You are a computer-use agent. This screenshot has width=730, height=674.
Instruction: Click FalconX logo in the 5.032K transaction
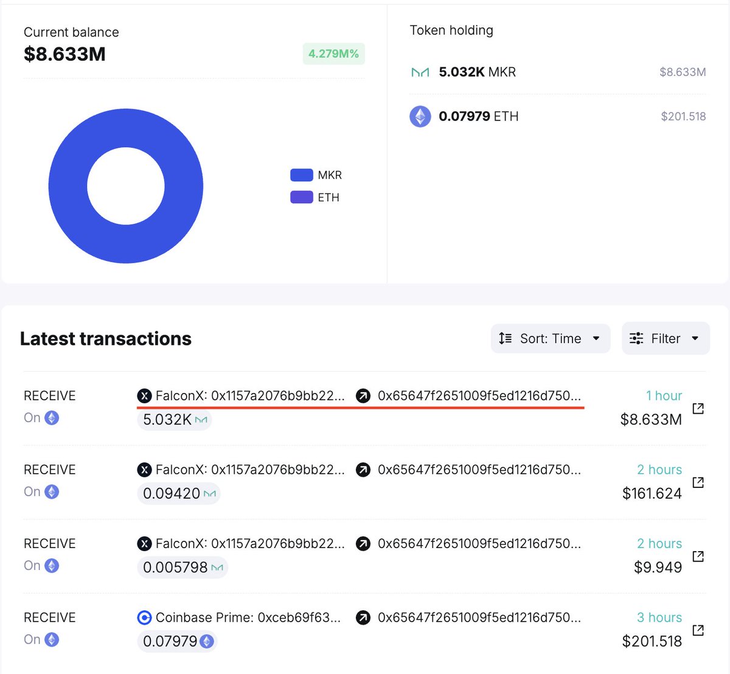pyautogui.click(x=144, y=396)
